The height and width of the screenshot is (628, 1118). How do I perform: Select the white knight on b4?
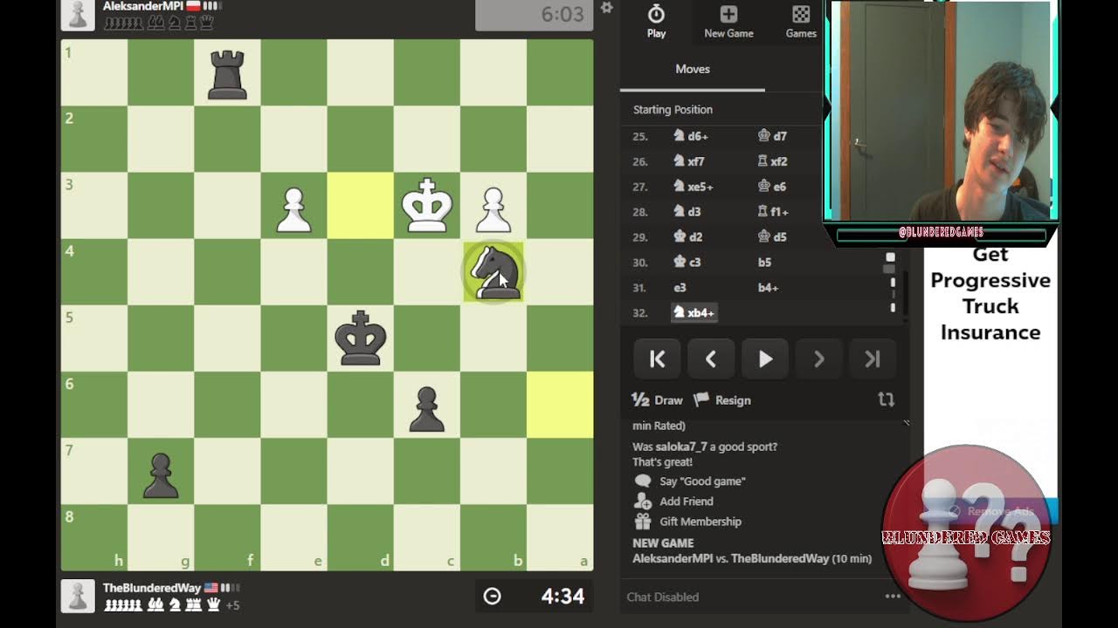(x=493, y=272)
